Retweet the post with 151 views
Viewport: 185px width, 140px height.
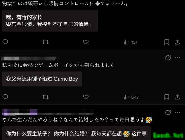coord(45,42)
